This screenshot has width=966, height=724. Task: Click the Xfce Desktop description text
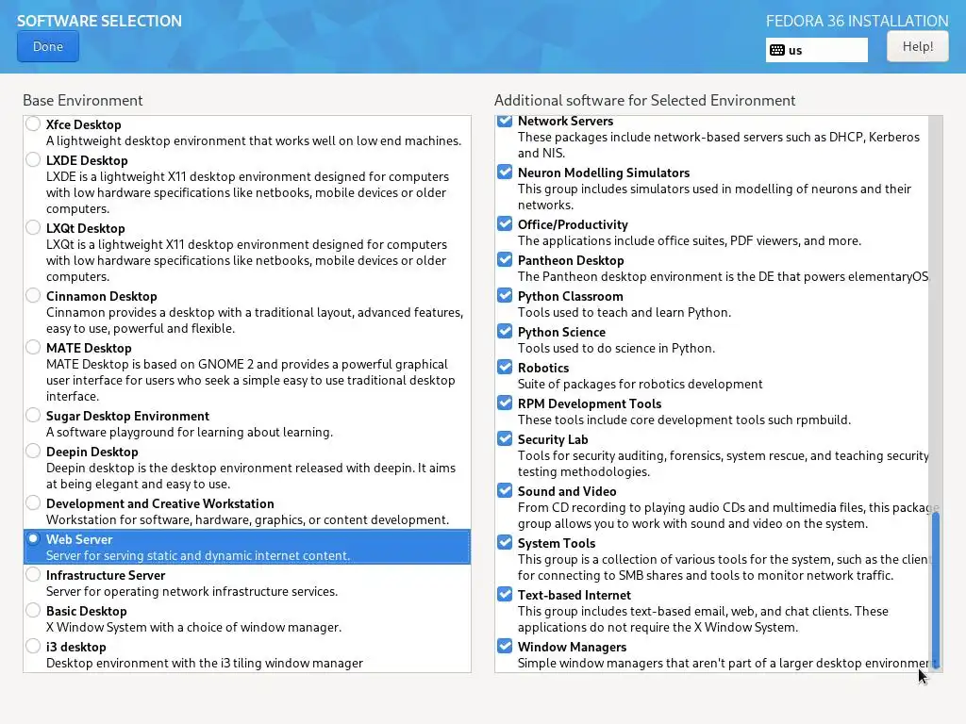253,141
